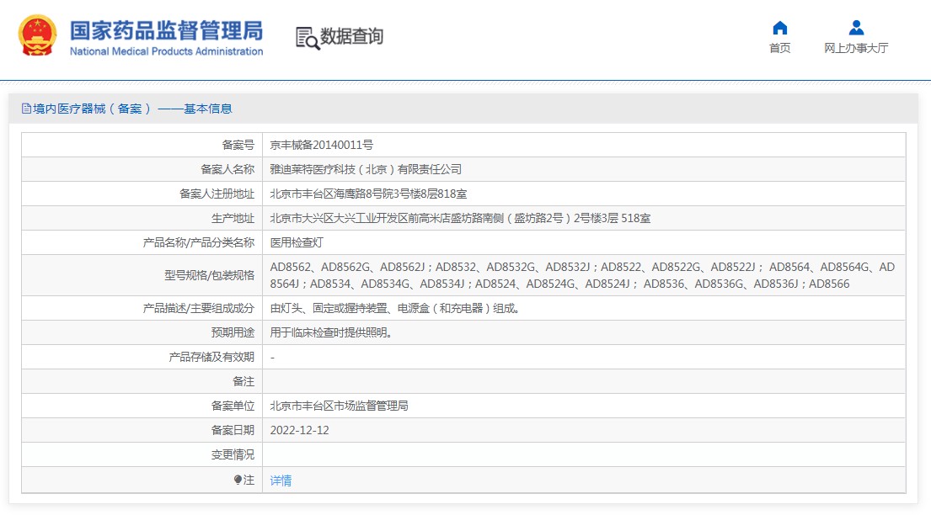Click the 首页 text link
This screenshot has height=515, width=931.
point(779,48)
